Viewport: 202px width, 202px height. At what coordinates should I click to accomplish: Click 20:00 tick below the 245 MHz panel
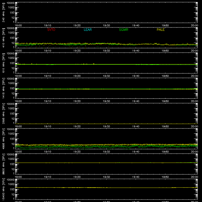[x=194, y=26]
